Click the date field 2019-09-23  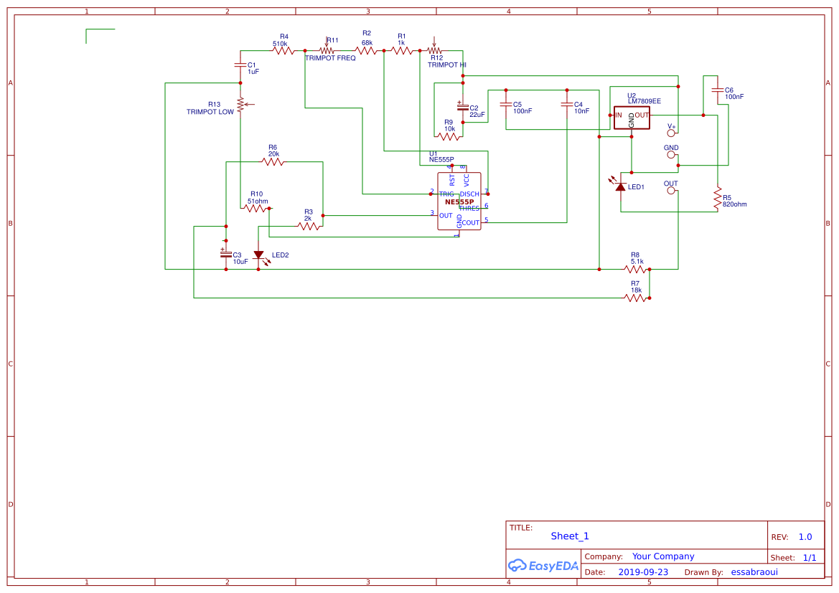(x=643, y=571)
